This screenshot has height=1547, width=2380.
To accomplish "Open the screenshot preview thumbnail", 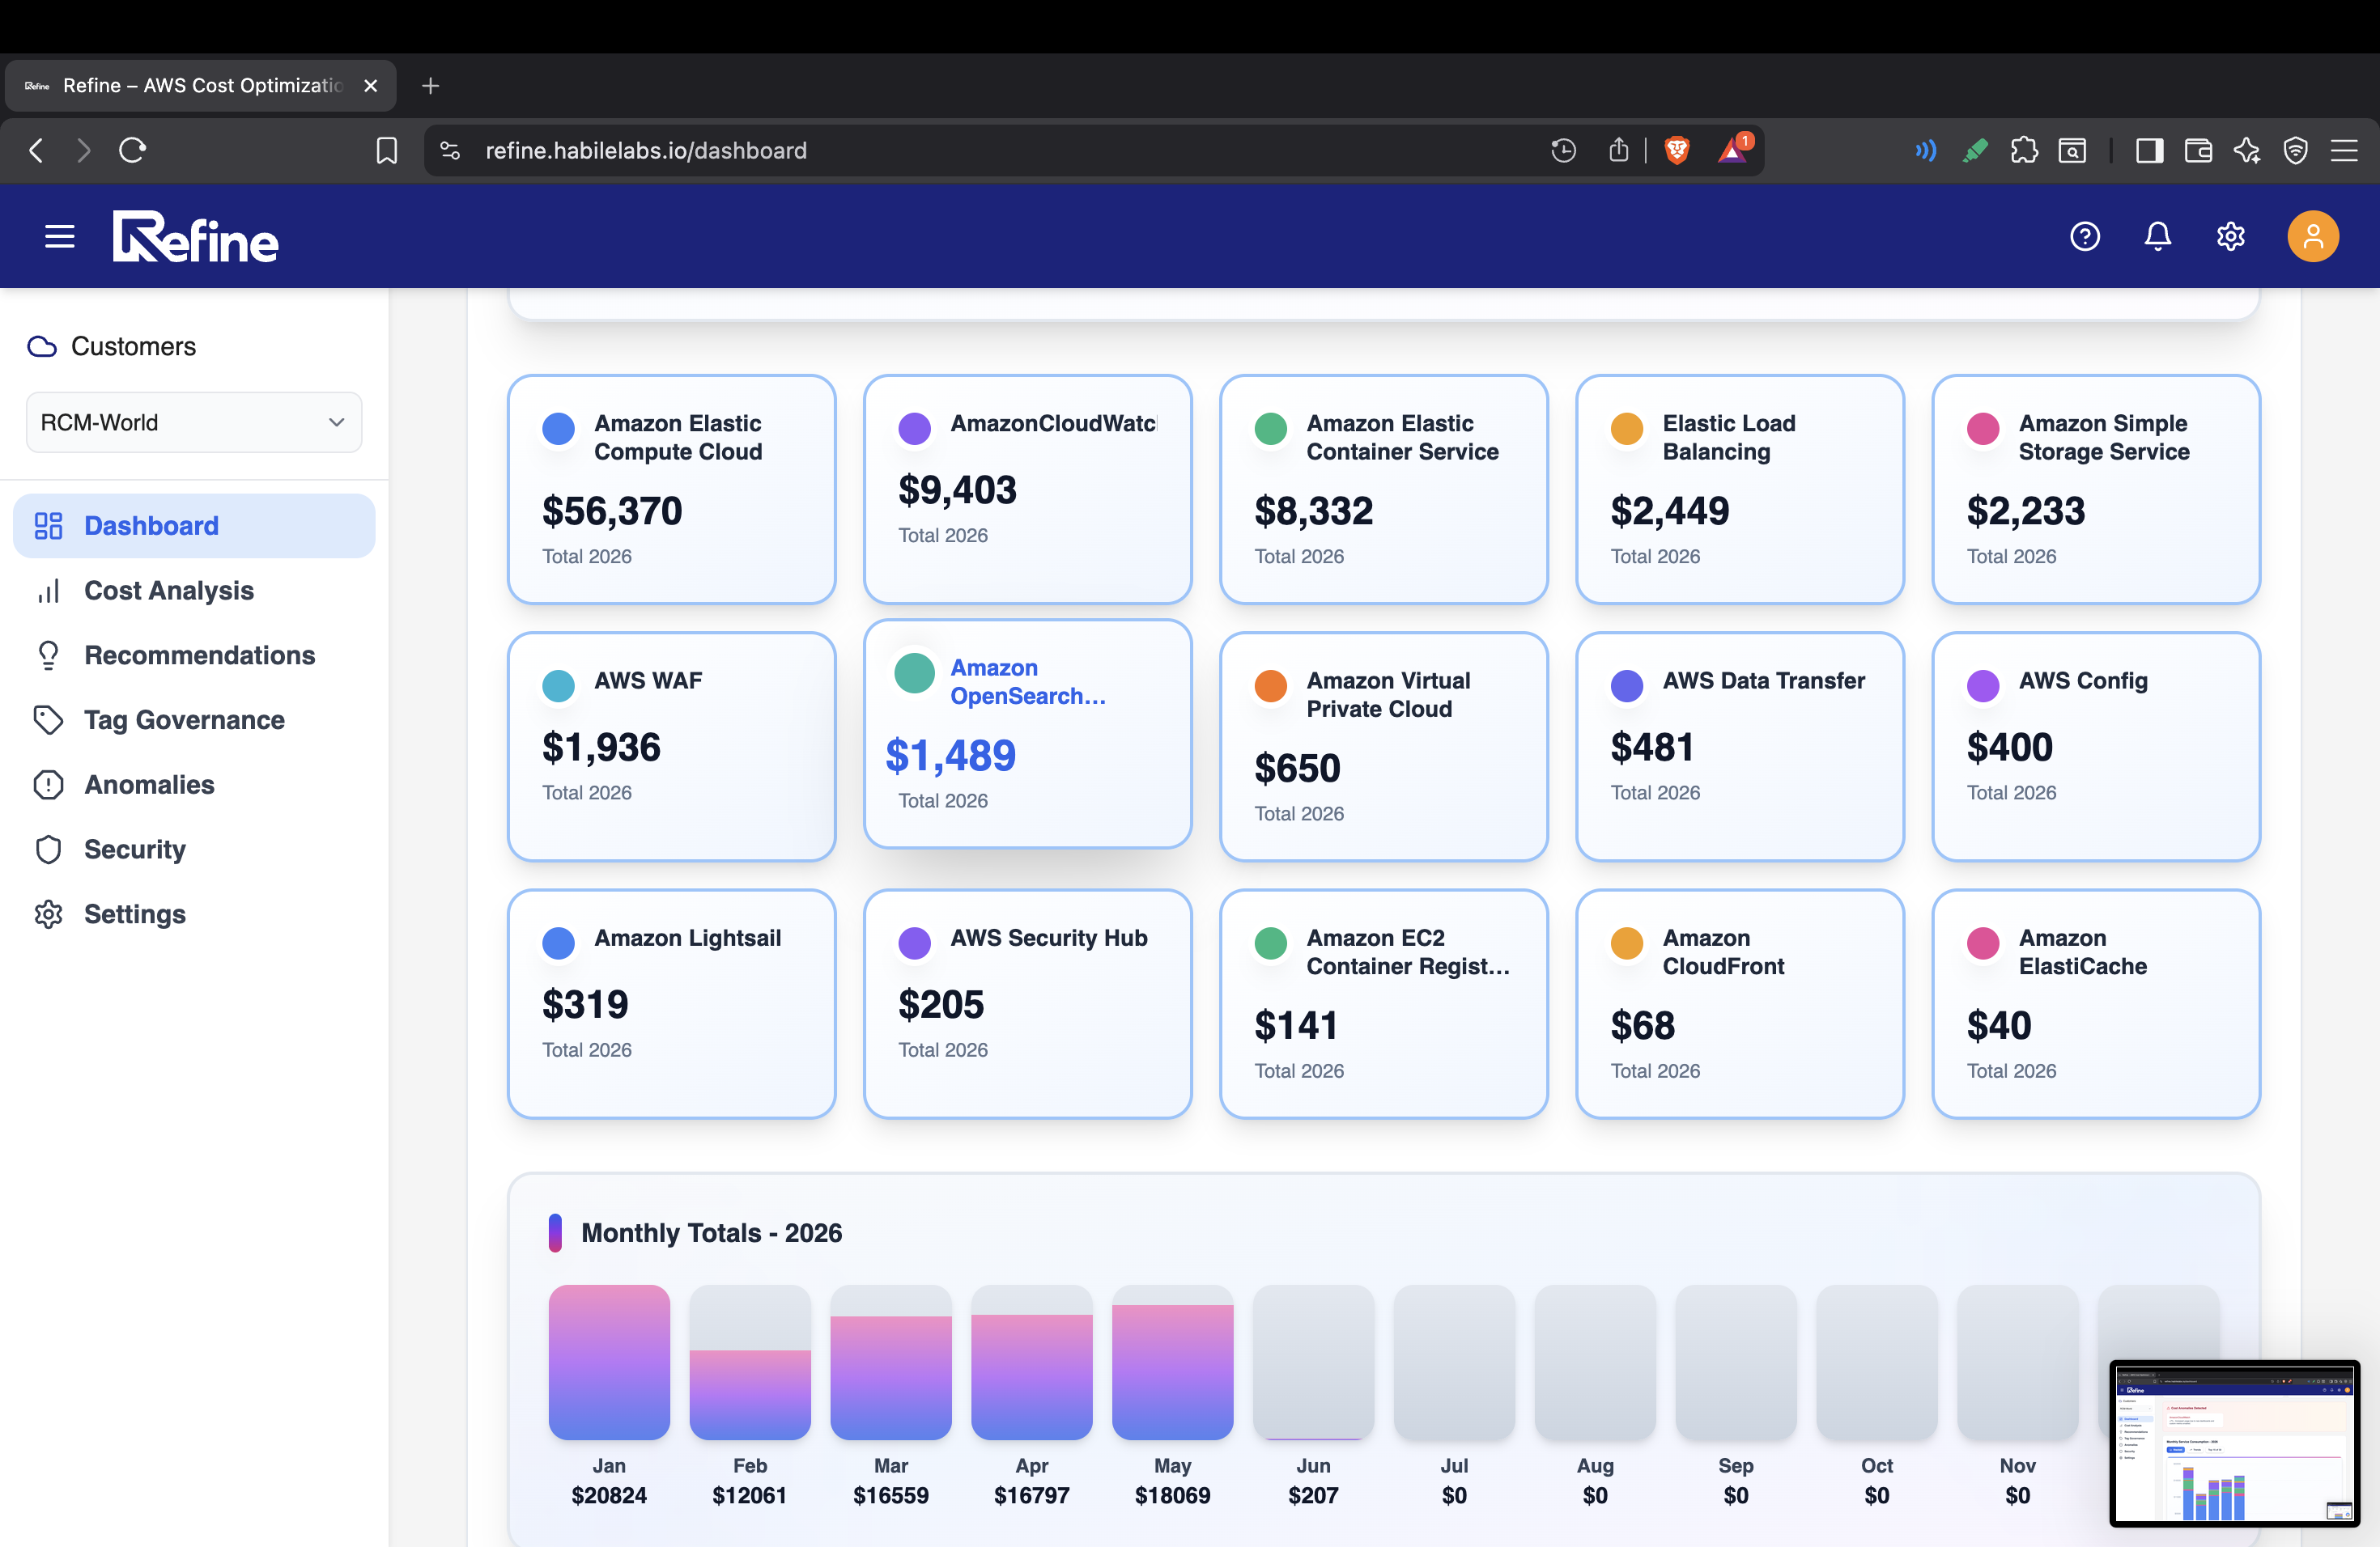I will 2235,1443.
